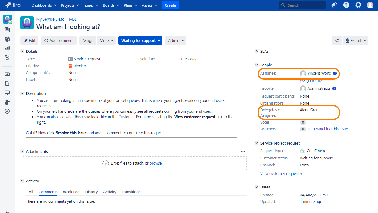378x213 pixels.
Task: Open the help question mark icon
Action: click(x=346, y=5)
